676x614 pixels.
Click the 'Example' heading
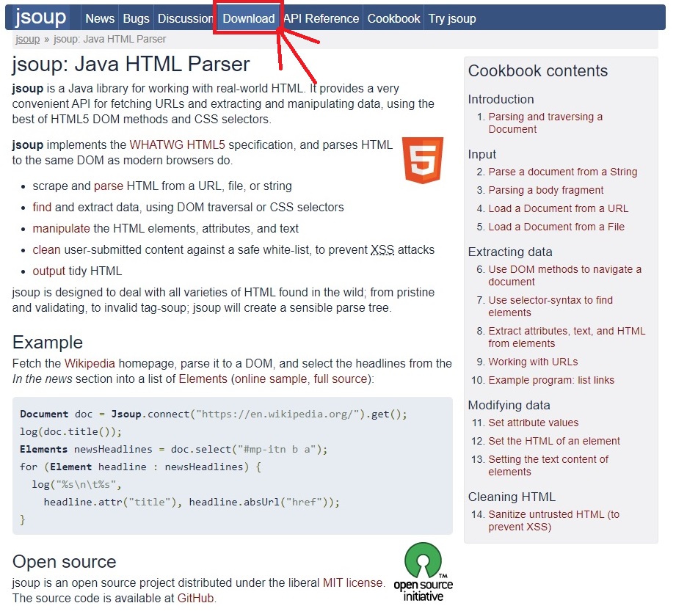point(48,343)
